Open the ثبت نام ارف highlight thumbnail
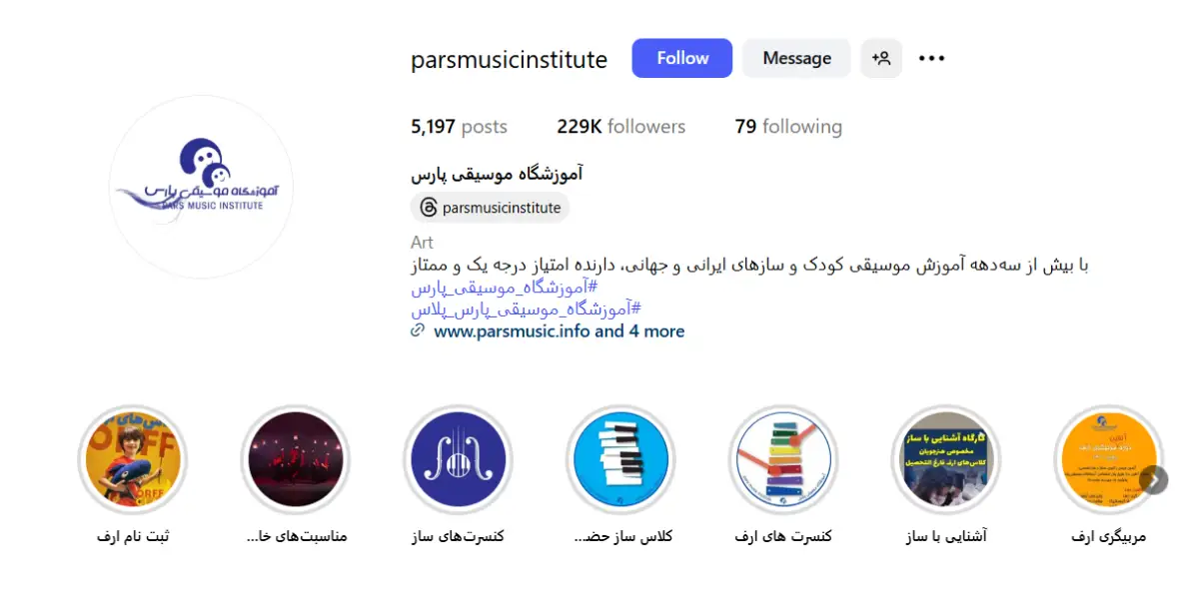This screenshot has width=1199, height=616. [x=133, y=459]
